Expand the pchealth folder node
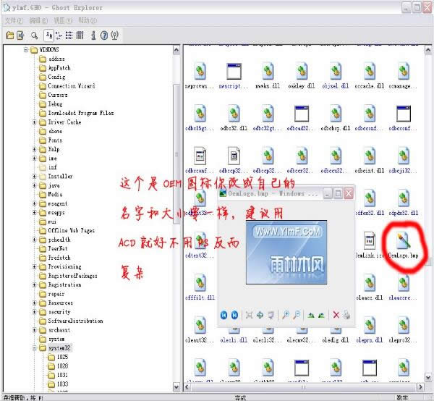Screen dimensions: 434x401 tap(35, 240)
